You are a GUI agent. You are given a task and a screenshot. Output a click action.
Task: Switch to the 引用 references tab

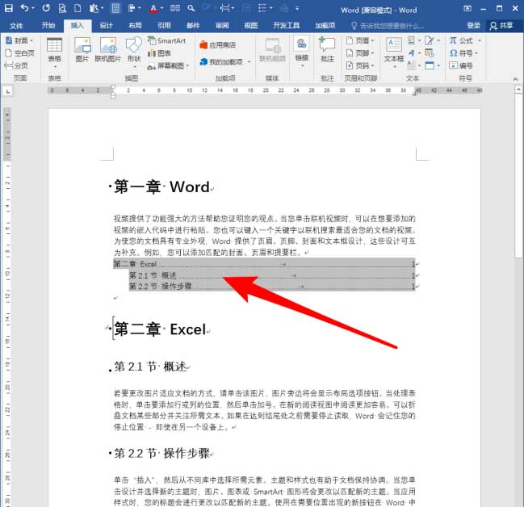pyautogui.click(x=164, y=25)
